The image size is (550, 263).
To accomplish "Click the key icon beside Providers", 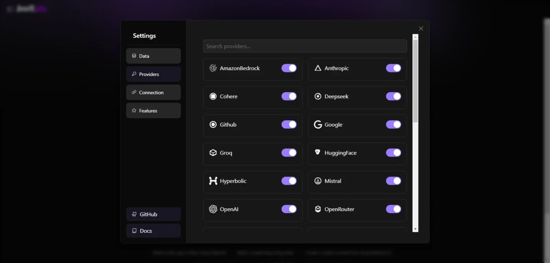I will click(134, 74).
